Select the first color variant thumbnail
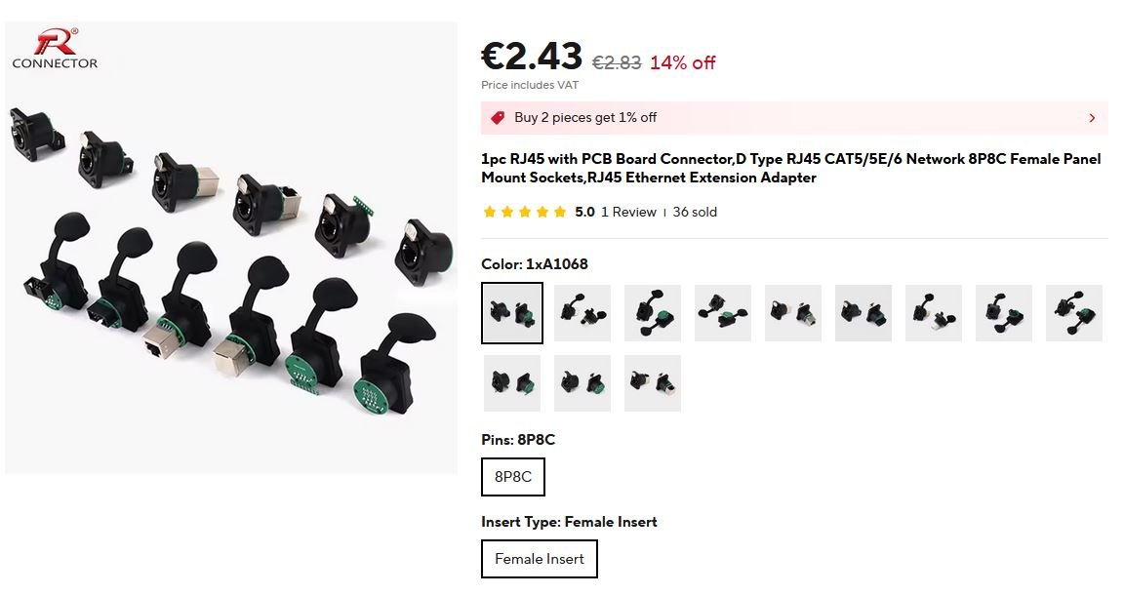 pyautogui.click(x=512, y=313)
